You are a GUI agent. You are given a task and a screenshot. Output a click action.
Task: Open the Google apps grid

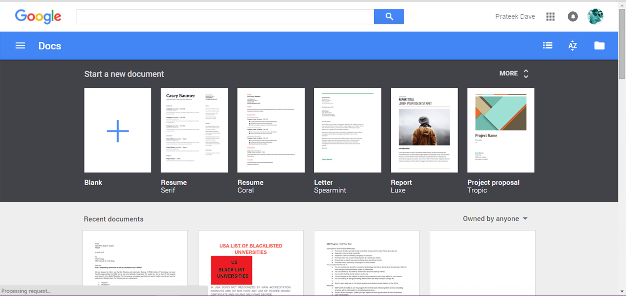click(x=550, y=16)
